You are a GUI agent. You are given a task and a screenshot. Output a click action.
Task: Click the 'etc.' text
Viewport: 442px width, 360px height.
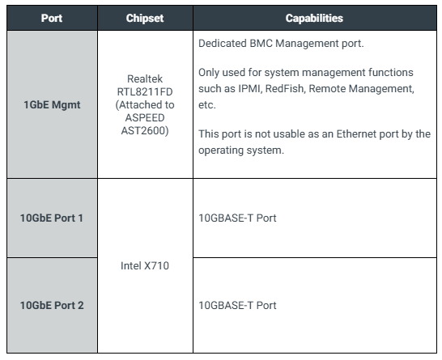[x=207, y=105]
